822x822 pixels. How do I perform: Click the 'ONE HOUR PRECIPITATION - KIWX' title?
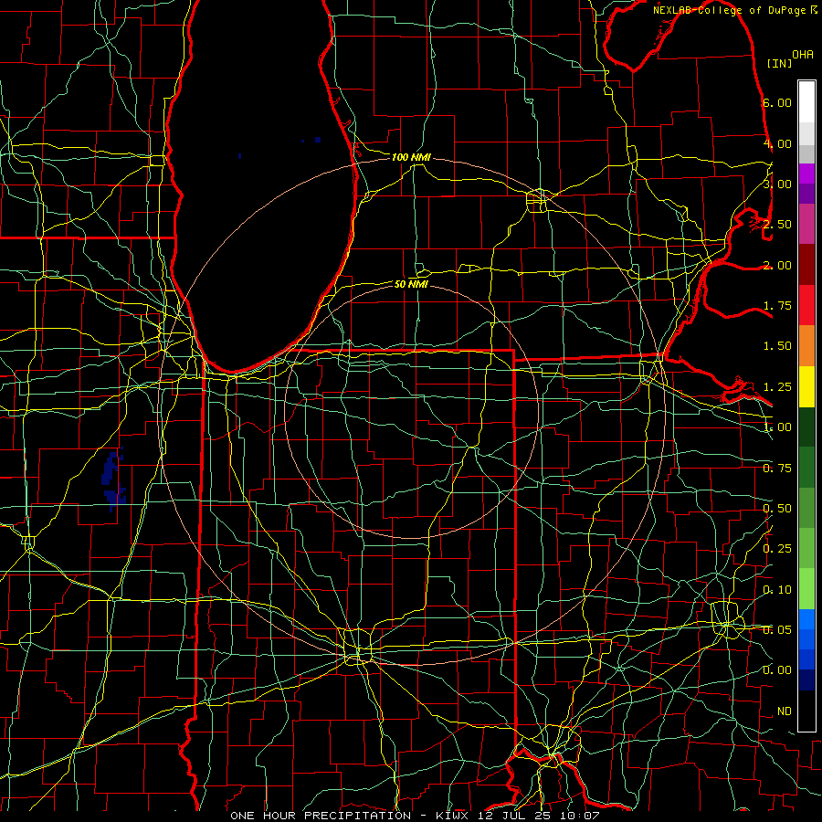(x=349, y=816)
